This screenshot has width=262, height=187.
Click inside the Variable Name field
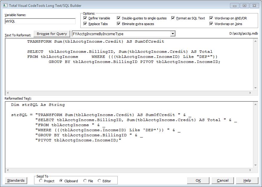[x=40, y=21]
